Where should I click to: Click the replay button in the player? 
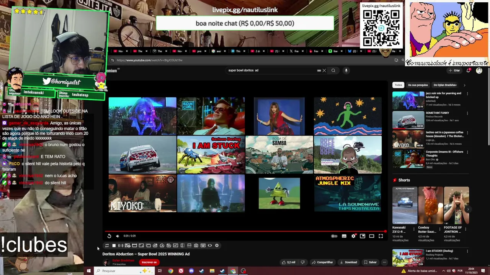pyautogui.click(x=109, y=236)
